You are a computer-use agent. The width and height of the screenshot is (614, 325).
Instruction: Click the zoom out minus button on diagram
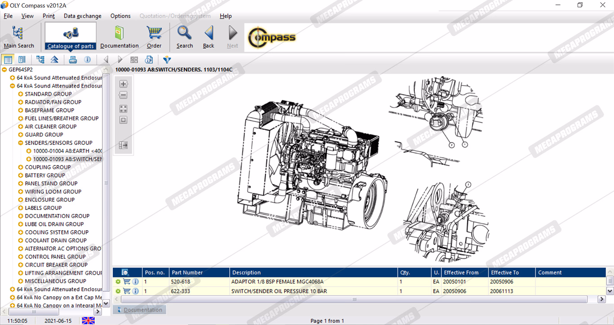coord(123,95)
